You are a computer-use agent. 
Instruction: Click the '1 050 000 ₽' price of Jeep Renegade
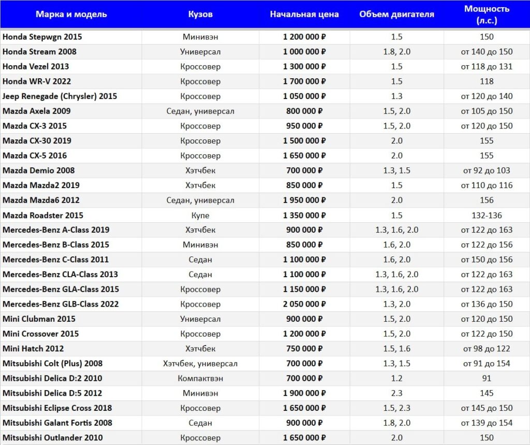coord(304,96)
